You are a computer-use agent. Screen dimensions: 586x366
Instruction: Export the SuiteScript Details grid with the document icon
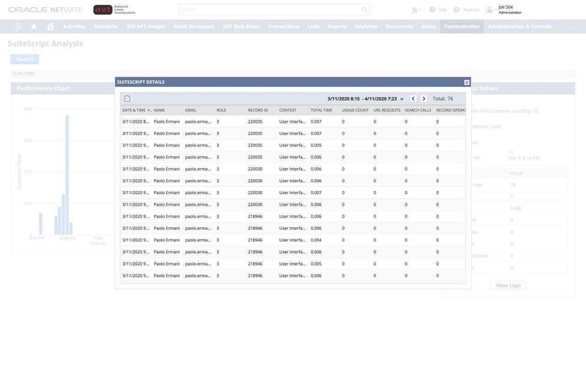pyautogui.click(x=127, y=98)
